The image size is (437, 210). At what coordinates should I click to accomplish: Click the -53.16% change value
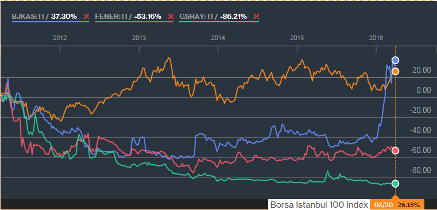pyautogui.click(x=148, y=17)
